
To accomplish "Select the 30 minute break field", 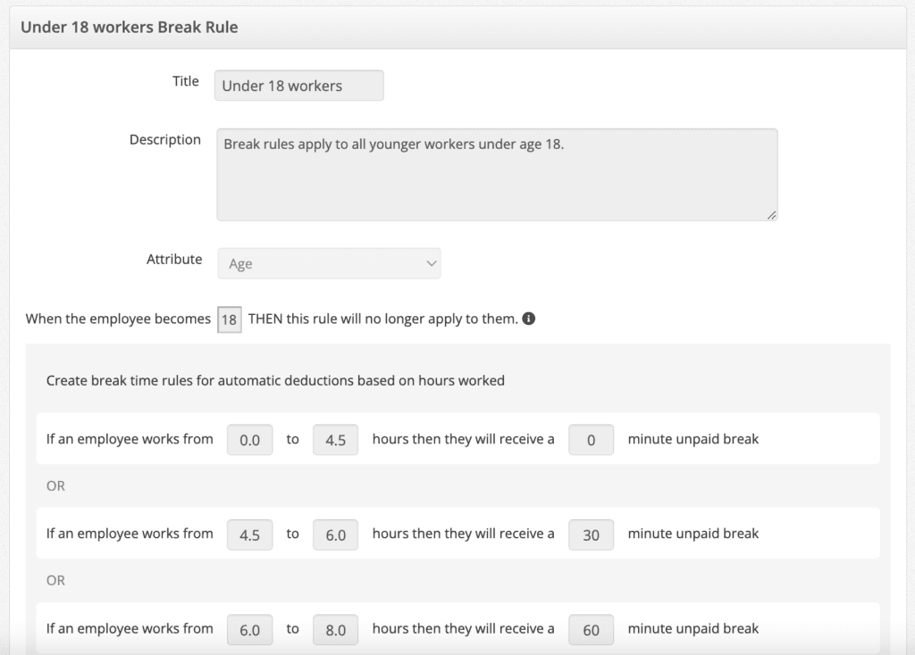I will [592, 535].
